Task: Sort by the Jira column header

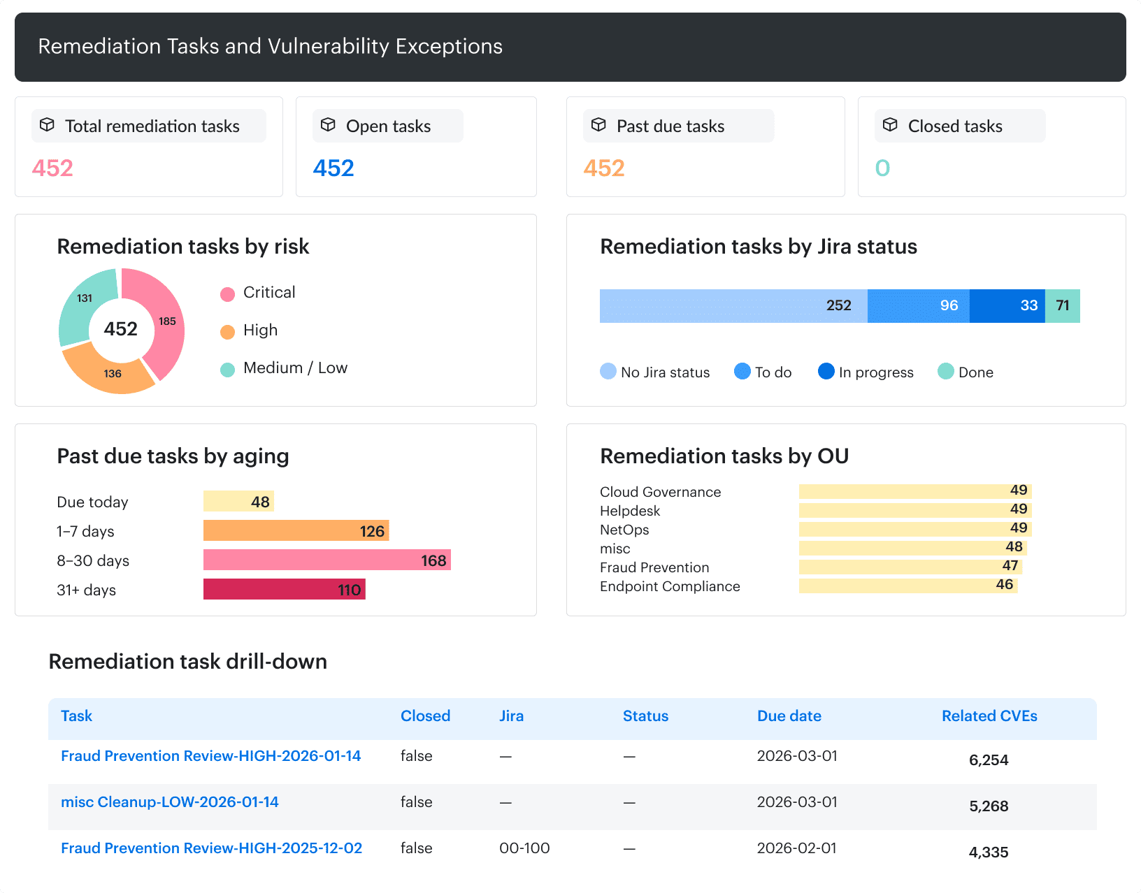Action: pyautogui.click(x=511, y=716)
